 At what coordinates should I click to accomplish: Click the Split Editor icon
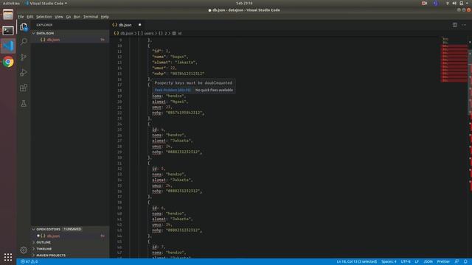[x=455, y=24]
